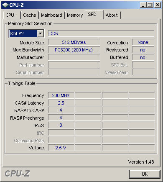Click the tRAS value 8
Image resolution: width=163 pixels, height=182 pixels.
click(x=61, y=125)
